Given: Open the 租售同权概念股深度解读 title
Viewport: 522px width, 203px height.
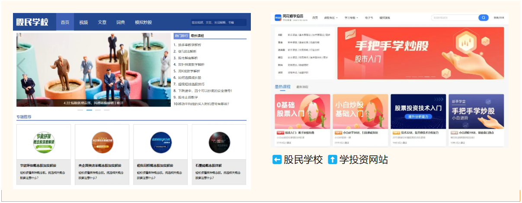Looking at the screenshot, I should point(155,165).
